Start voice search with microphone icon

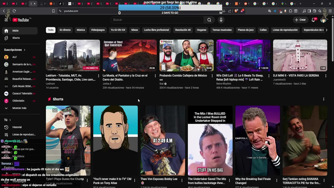tap(221, 20)
